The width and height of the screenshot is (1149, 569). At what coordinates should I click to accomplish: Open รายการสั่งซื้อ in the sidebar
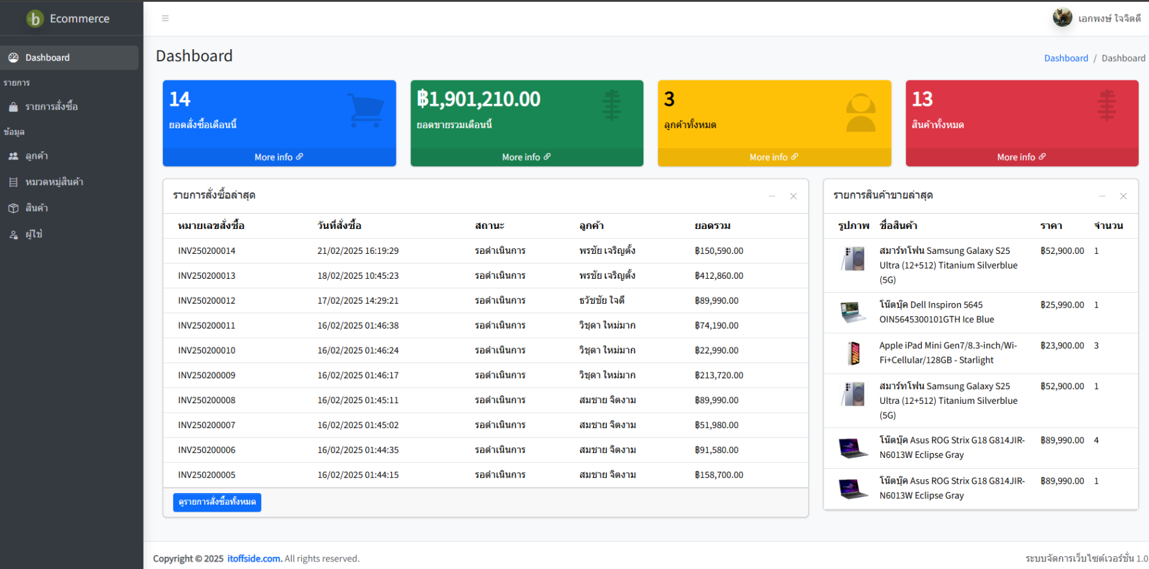pos(70,107)
